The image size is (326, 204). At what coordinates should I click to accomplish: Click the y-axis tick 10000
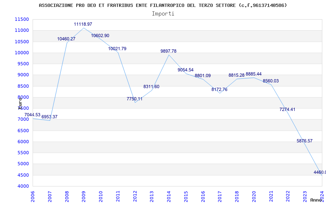click(x=22, y=53)
